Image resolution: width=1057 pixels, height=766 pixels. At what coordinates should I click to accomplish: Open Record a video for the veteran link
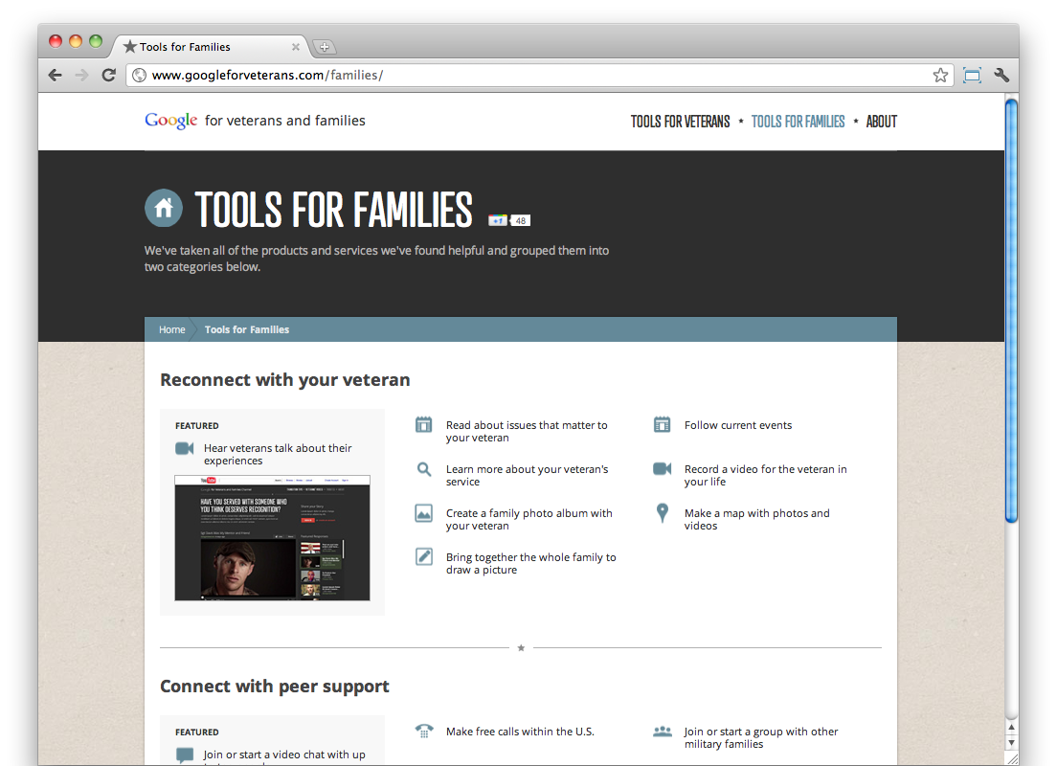[765, 475]
